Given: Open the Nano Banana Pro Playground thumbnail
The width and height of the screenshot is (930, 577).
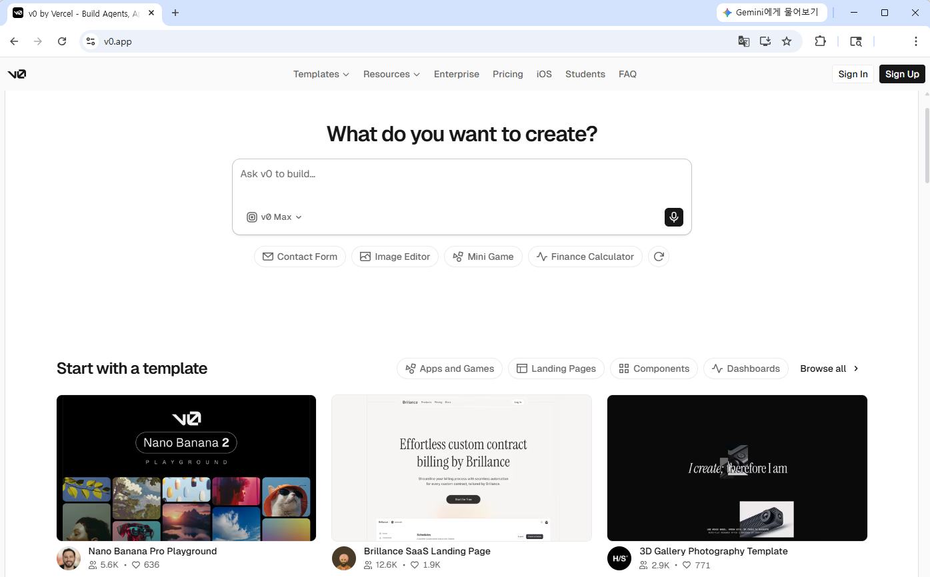Looking at the screenshot, I should [x=186, y=468].
